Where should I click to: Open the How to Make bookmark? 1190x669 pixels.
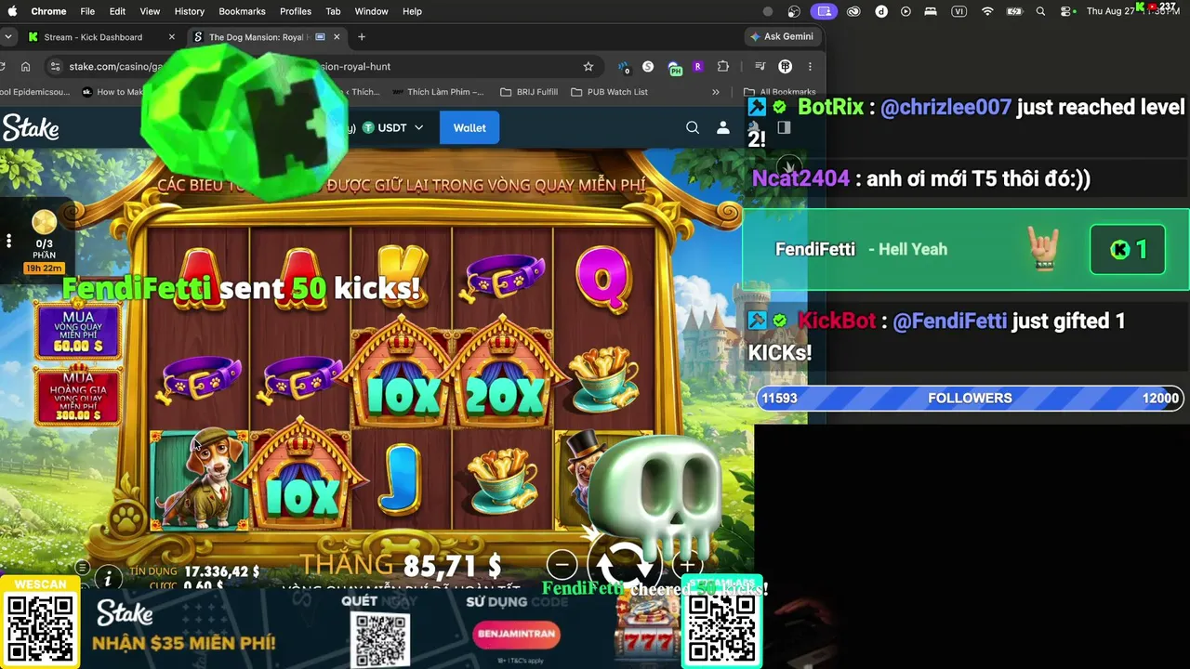113,92
